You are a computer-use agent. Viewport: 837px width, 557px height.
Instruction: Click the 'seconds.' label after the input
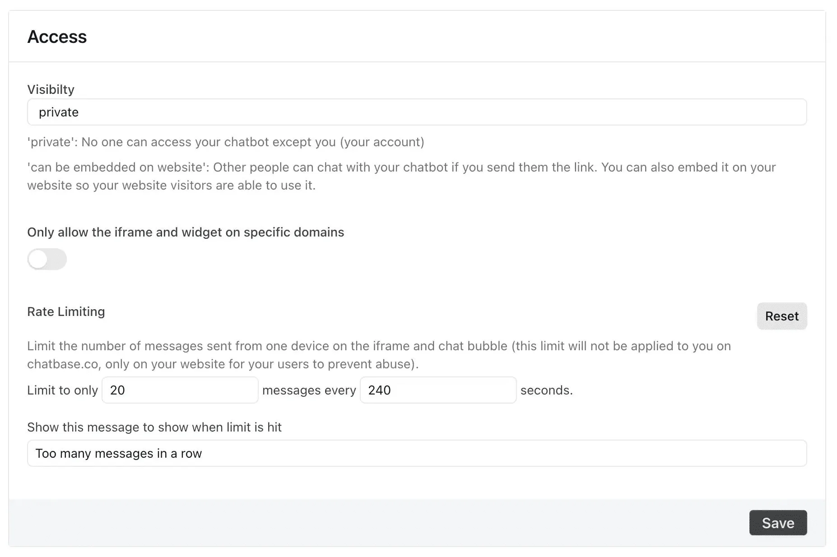546,390
